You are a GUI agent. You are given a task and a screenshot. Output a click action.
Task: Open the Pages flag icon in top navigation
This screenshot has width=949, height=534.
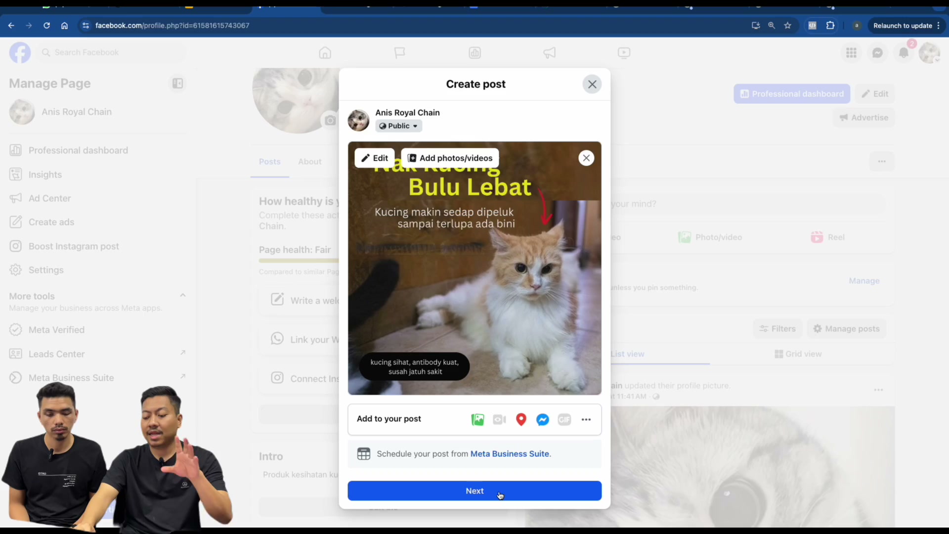[399, 52]
